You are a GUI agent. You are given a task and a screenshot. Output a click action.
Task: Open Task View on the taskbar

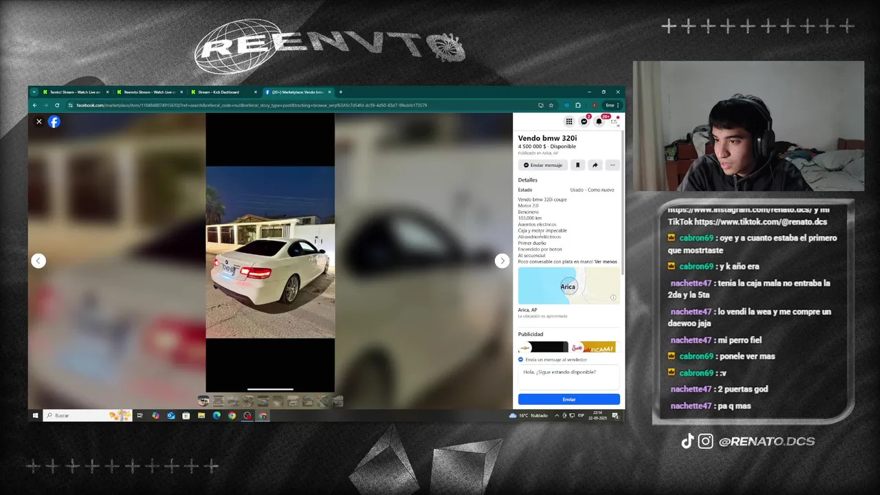click(140, 415)
